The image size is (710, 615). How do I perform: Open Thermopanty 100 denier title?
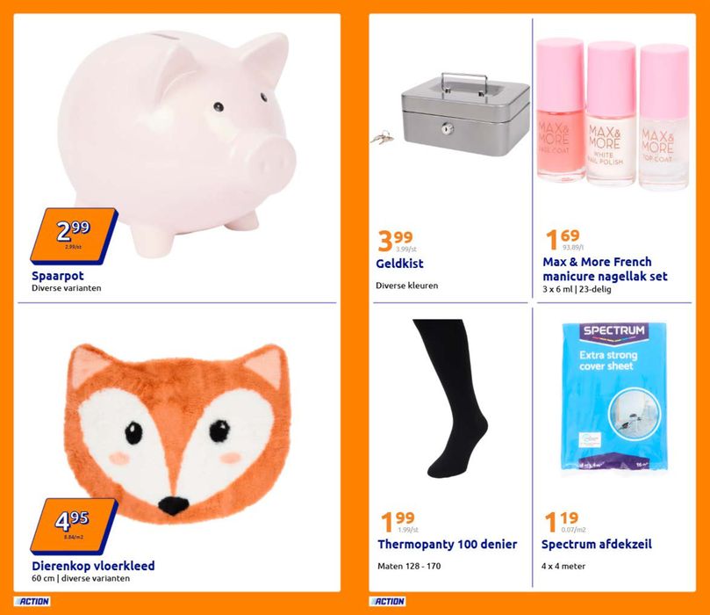pos(448,545)
